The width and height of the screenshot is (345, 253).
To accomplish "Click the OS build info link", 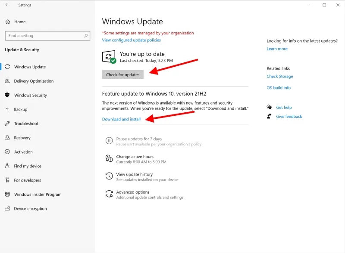I will [279, 88].
